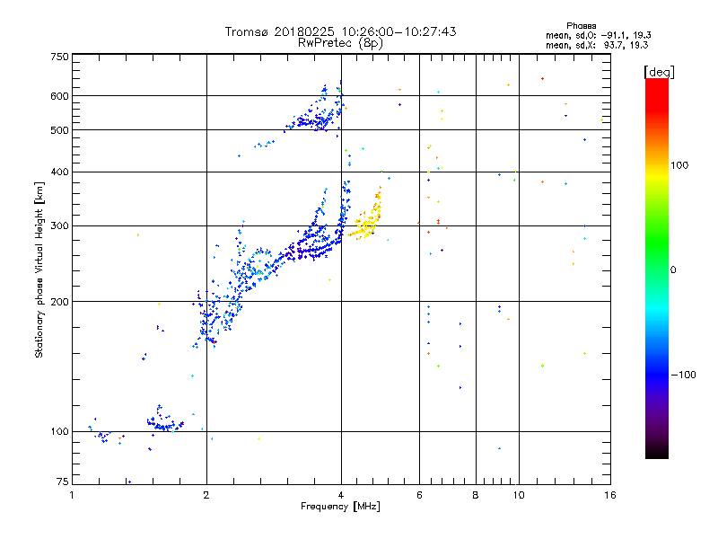Click the colorbar tick label '0'

coord(673,270)
